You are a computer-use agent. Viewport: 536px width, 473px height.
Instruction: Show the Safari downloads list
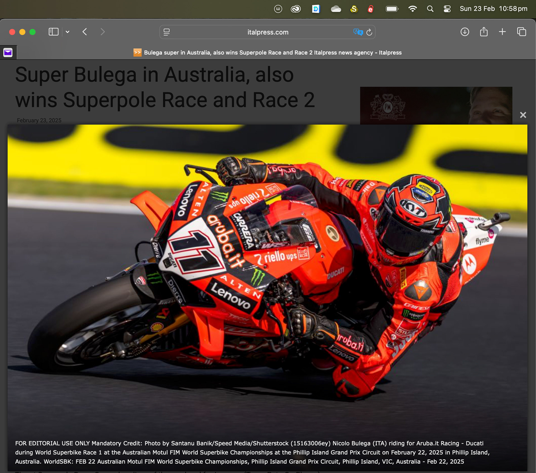pyautogui.click(x=465, y=32)
